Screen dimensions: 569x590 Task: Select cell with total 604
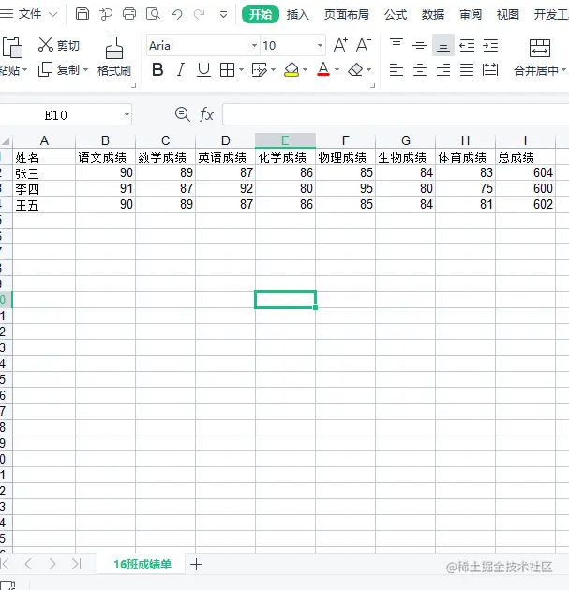point(525,172)
